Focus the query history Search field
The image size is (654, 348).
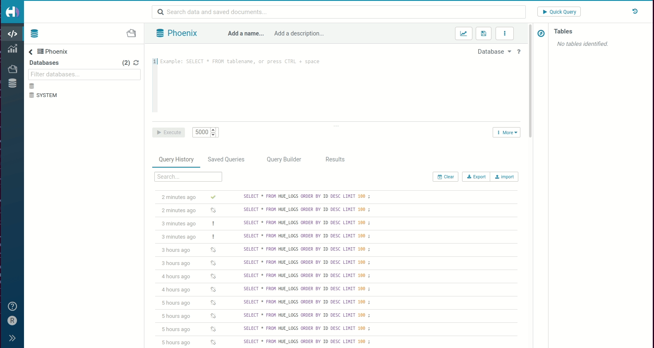pos(188,177)
